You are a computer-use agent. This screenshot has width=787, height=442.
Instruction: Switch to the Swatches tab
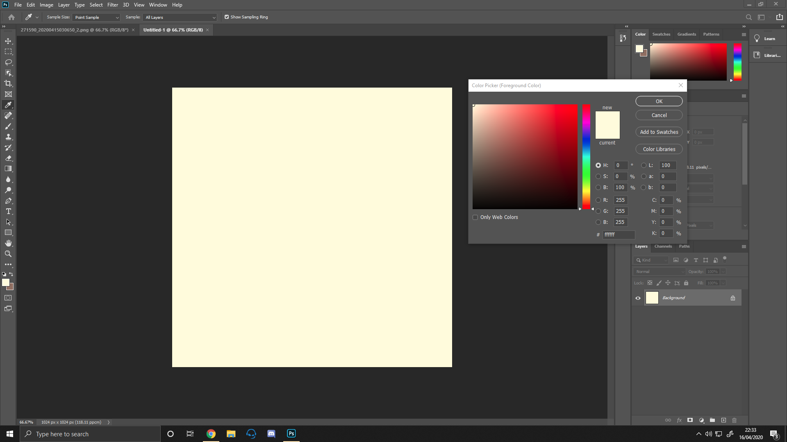[x=661, y=34]
